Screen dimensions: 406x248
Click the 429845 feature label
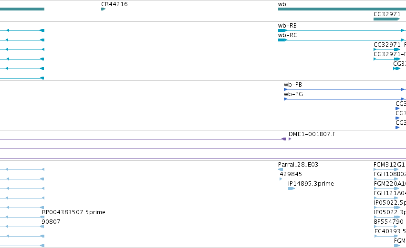[x=291, y=174]
